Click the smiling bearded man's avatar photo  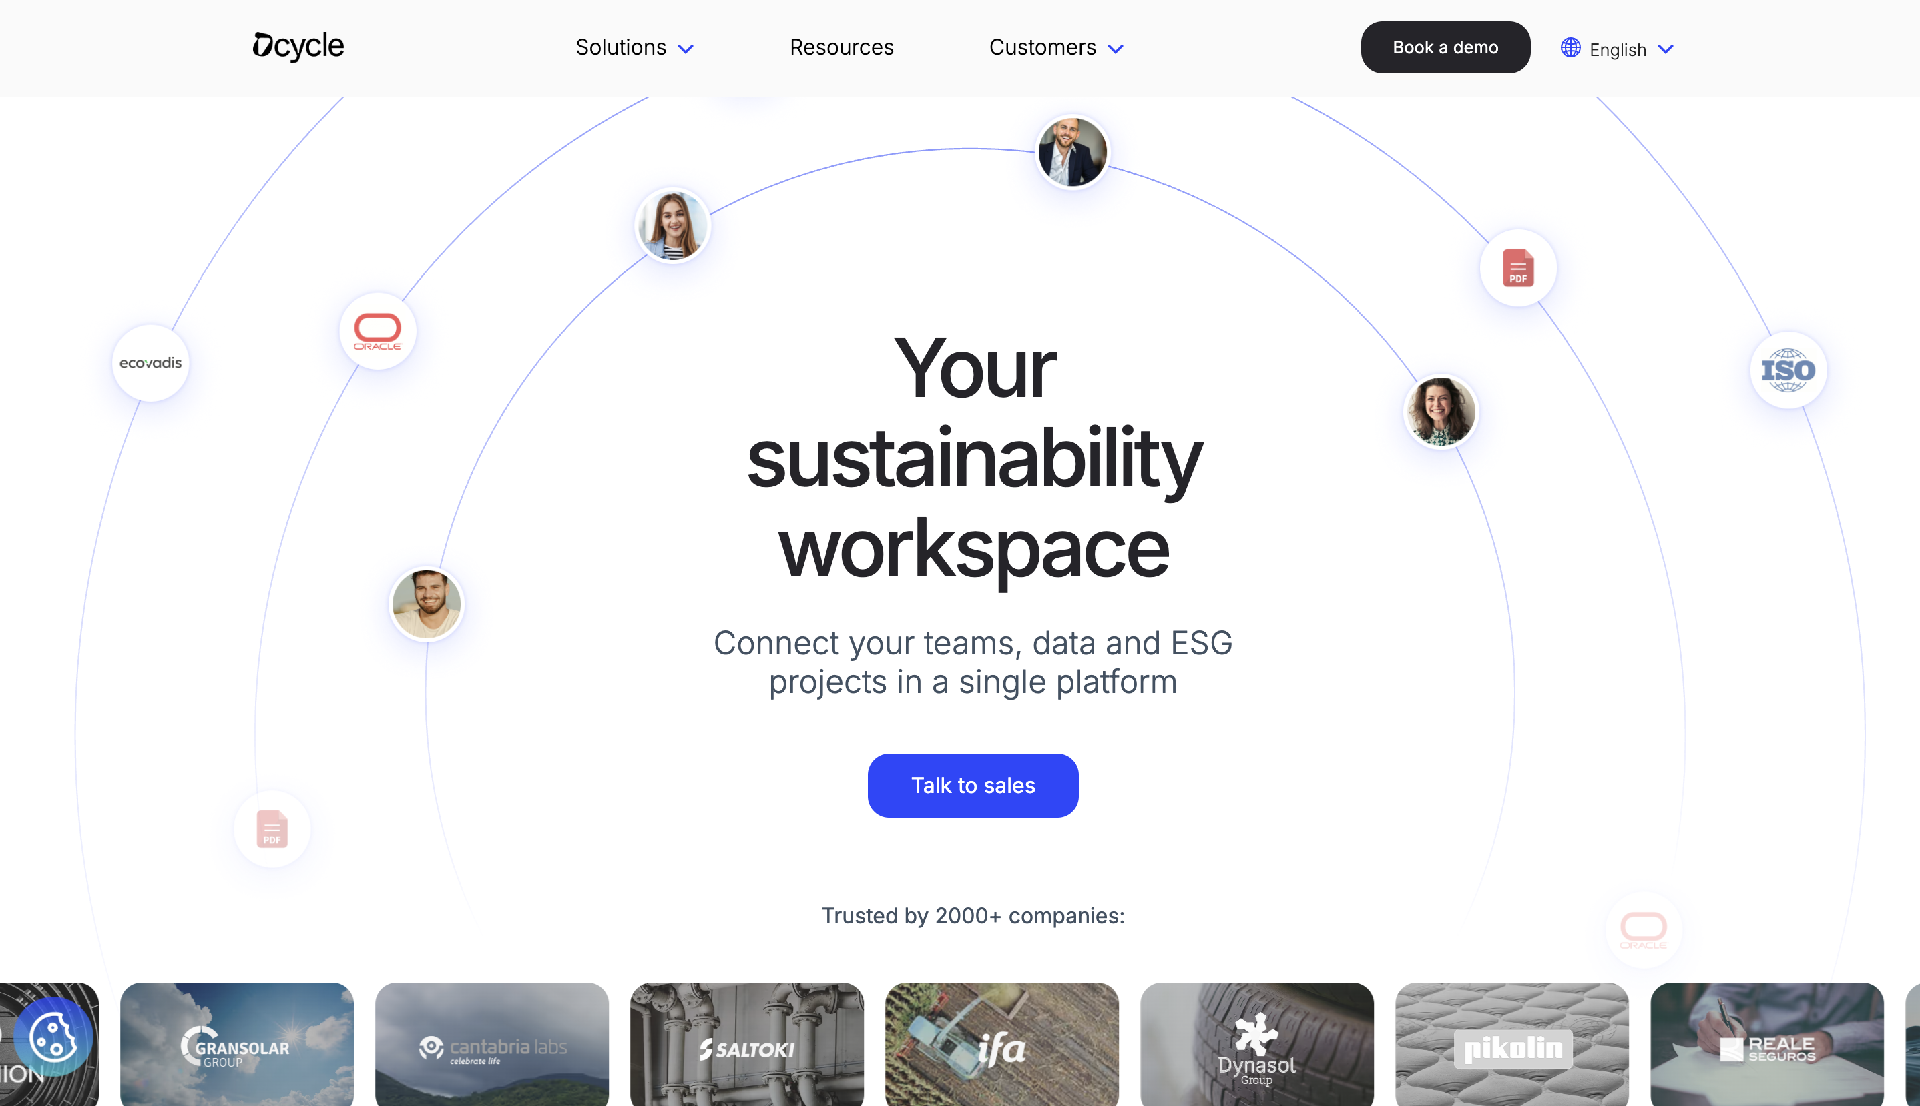tap(427, 604)
